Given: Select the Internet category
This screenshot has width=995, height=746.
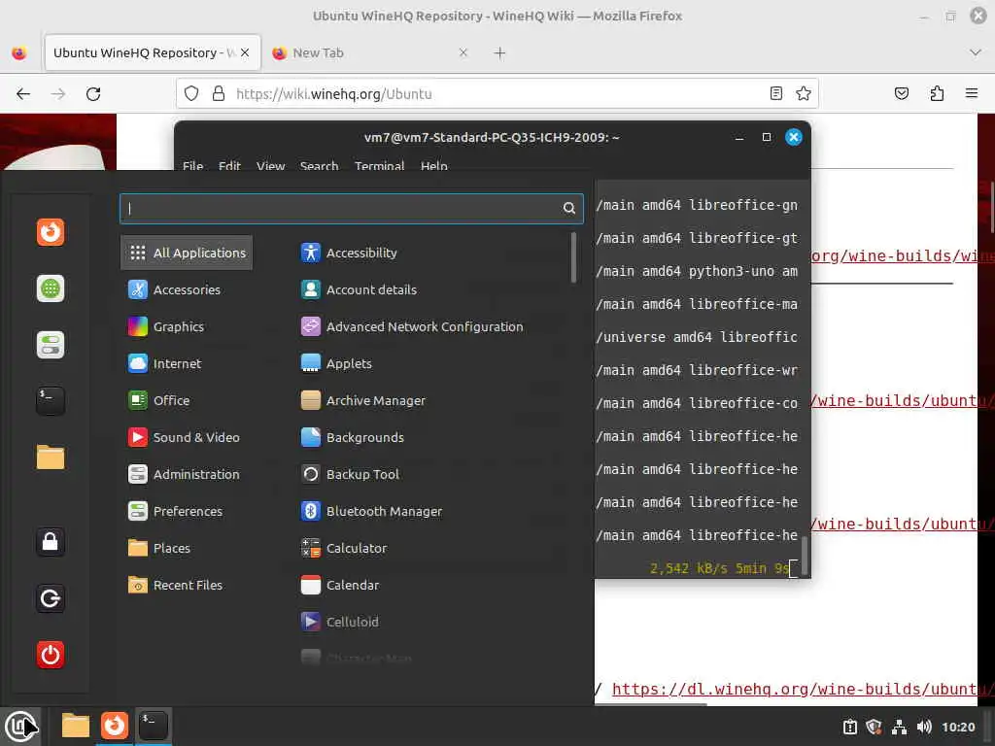Looking at the screenshot, I should click(x=164, y=363).
